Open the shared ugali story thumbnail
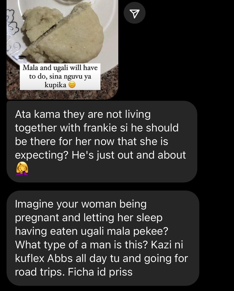 62,50
